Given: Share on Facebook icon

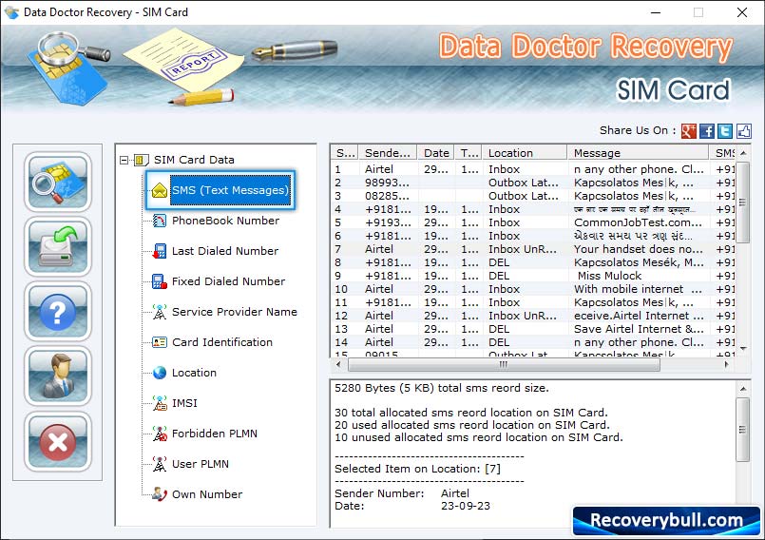Looking at the screenshot, I should [x=707, y=131].
